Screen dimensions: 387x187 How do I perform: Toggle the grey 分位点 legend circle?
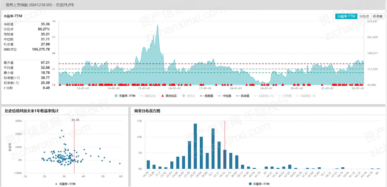[x=189, y=96]
